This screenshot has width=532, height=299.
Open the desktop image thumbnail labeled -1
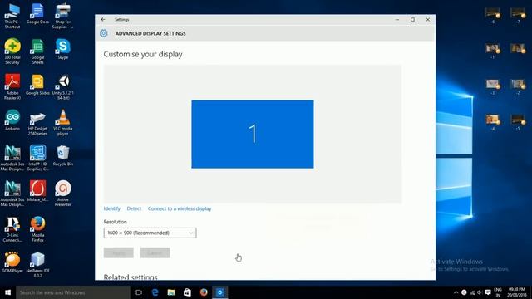pyautogui.click(x=493, y=51)
